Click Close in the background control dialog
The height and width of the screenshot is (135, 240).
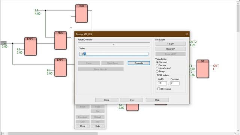tap(82, 126)
